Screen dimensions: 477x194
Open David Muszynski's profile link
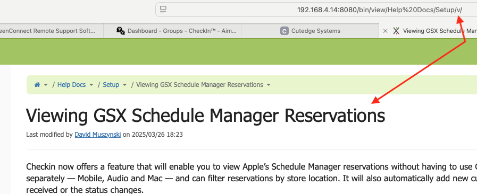(x=98, y=134)
